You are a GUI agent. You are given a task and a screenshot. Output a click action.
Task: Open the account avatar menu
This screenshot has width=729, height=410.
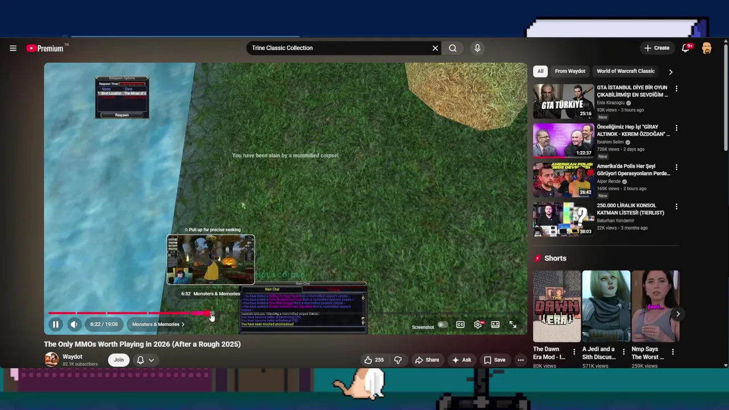pos(707,48)
